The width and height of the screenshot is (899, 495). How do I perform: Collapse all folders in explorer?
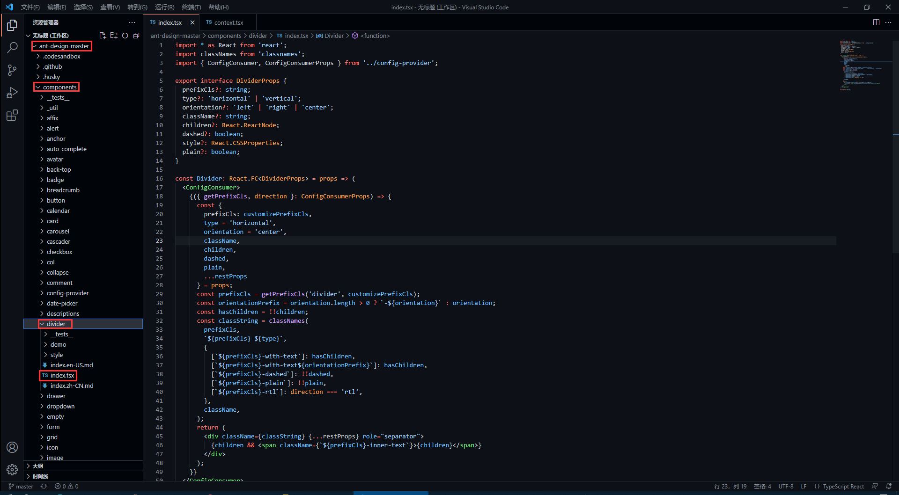pos(136,36)
